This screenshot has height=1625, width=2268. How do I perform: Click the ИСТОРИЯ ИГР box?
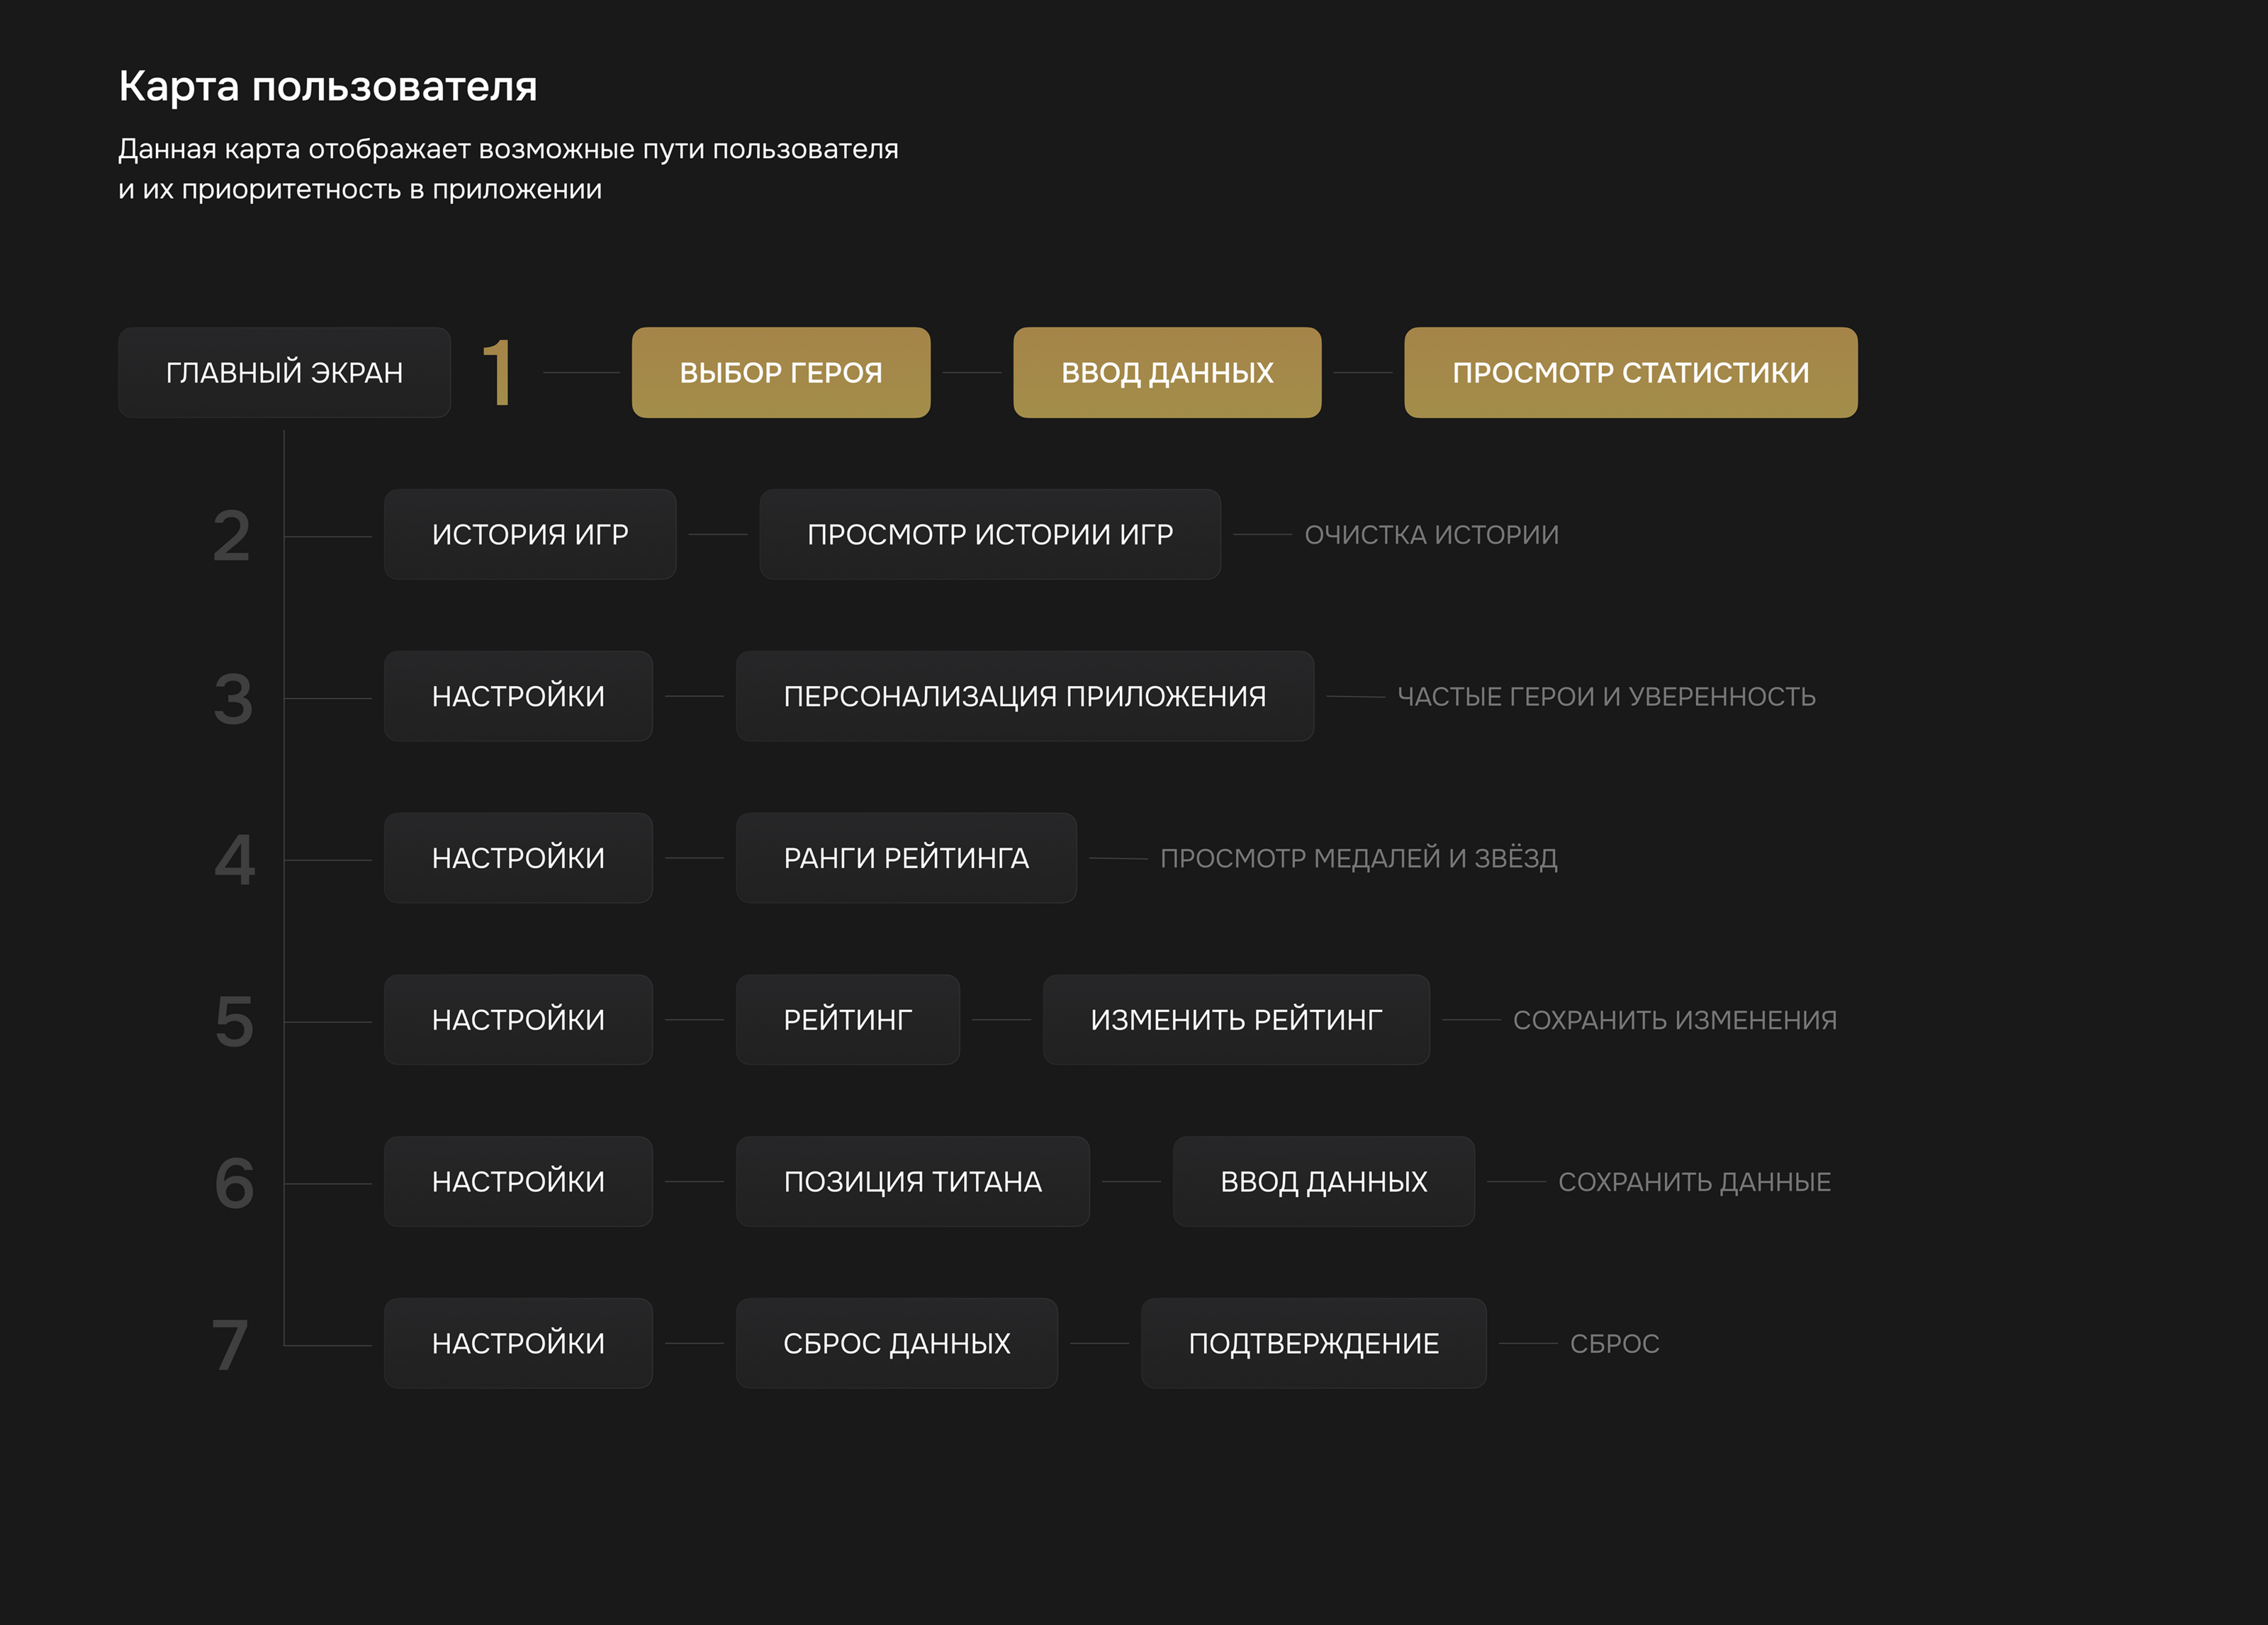pyautogui.click(x=530, y=535)
